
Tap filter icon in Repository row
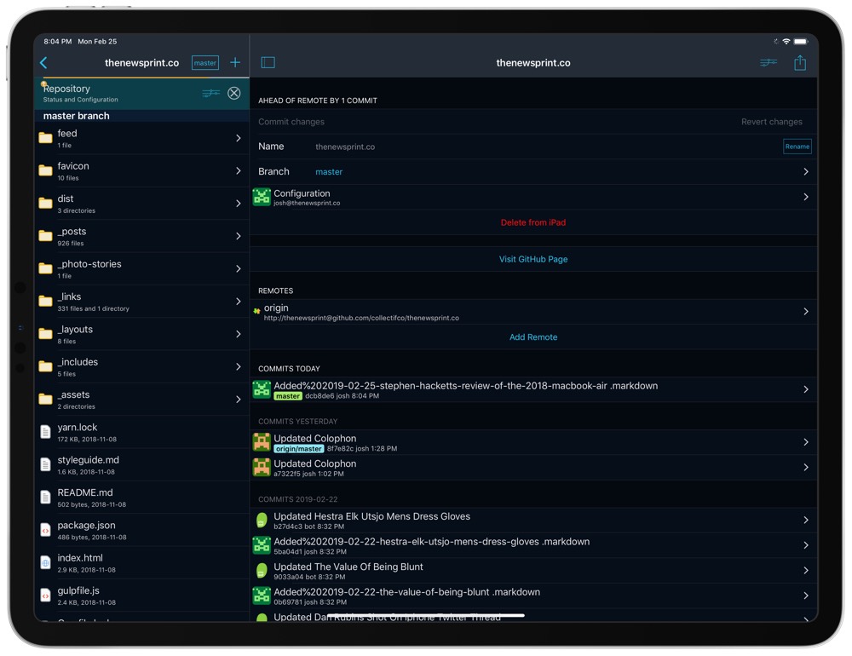click(210, 93)
